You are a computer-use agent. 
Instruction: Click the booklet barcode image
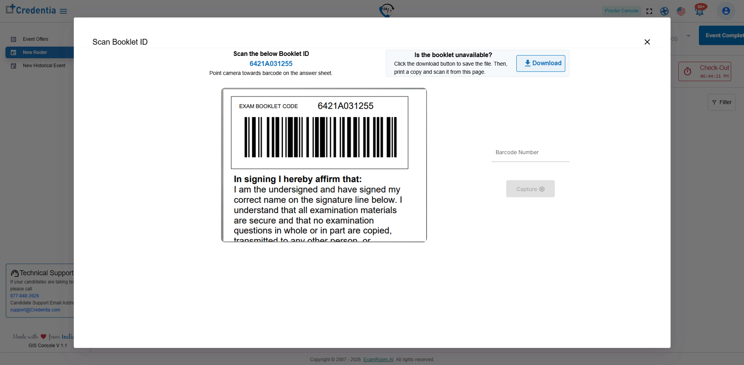(321, 137)
